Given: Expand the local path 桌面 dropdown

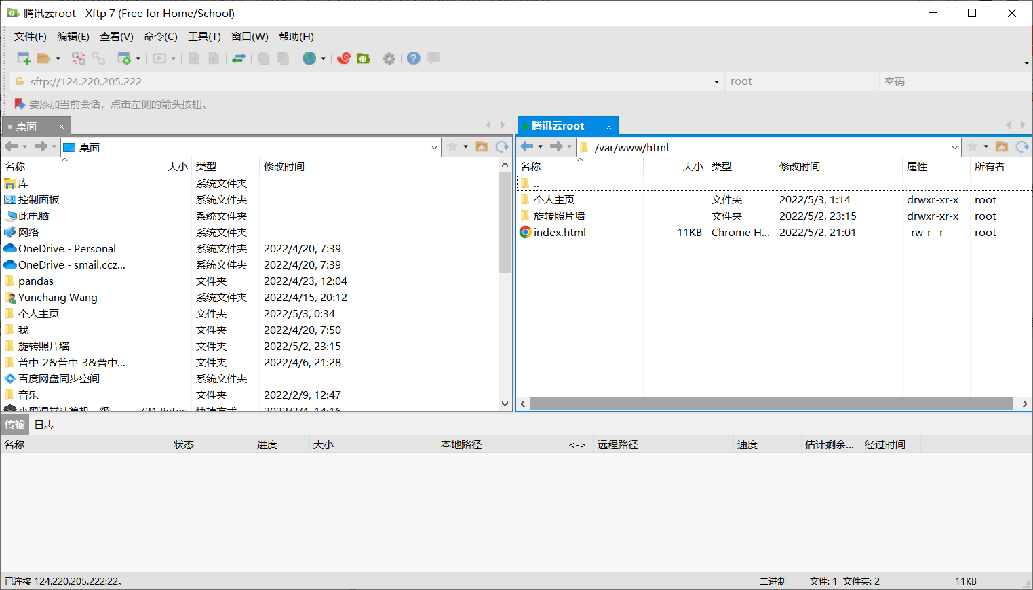Looking at the screenshot, I should pyautogui.click(x=435, y=147).
